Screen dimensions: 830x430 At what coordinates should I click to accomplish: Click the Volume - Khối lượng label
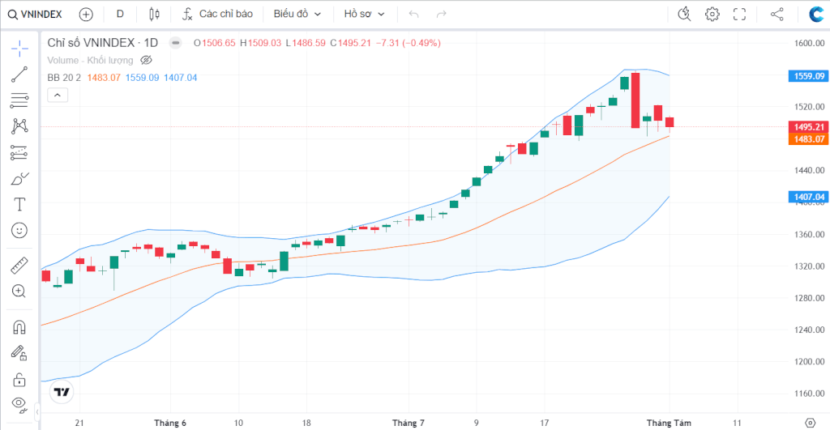90,60
